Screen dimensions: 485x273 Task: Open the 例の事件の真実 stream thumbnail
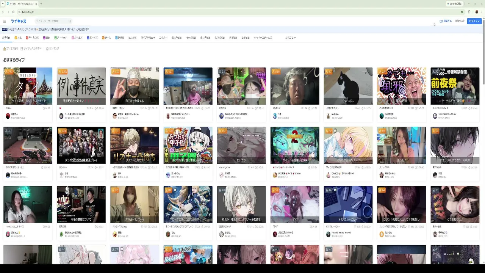81,86
